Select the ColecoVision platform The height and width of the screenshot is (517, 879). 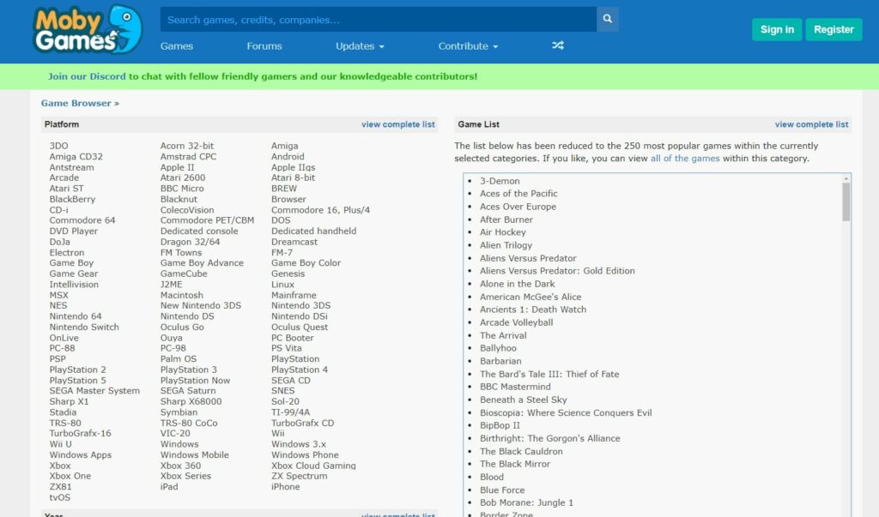pyautogui.click(x=186, y=210)
